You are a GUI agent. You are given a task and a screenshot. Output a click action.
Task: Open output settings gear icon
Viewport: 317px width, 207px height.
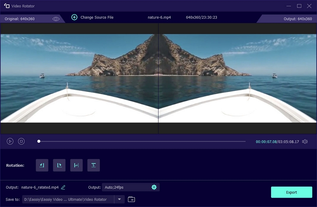coord(154,187)
